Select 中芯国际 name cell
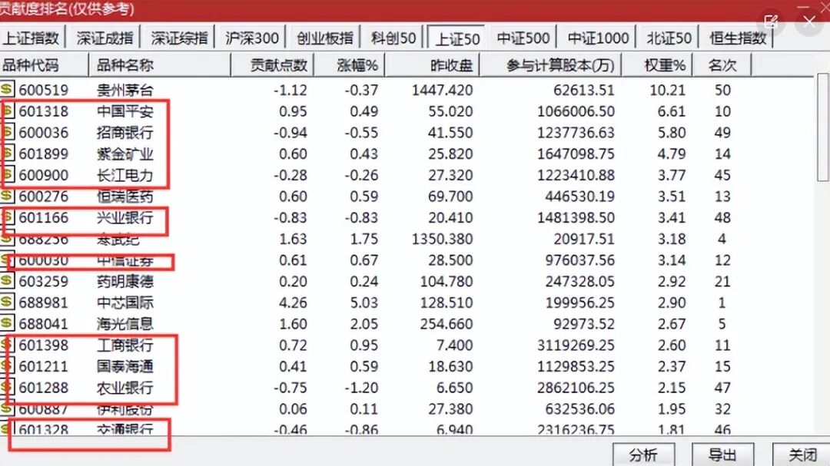 pos(125,302)
